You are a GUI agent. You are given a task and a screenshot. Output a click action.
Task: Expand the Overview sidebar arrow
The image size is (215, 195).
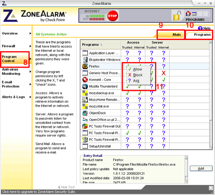[x=30, y=33]
